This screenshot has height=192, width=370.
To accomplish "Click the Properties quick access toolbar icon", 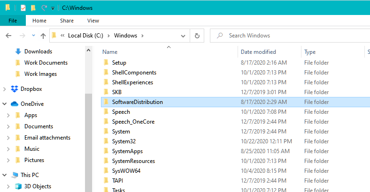I will 23,8.
